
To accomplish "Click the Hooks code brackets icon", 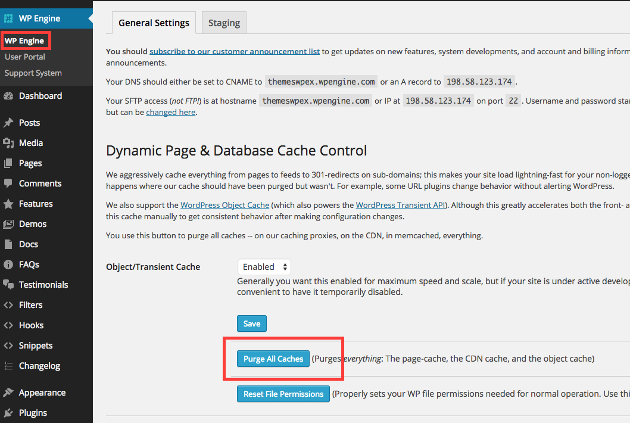I will click(8, 325).
